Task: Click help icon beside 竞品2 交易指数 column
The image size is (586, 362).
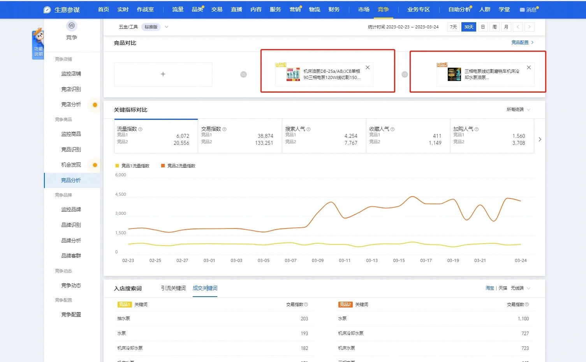Action: pyautogui.click(x=527, y=305)
